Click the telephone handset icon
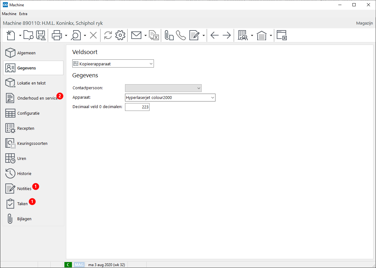 click(x=181, y=36)
